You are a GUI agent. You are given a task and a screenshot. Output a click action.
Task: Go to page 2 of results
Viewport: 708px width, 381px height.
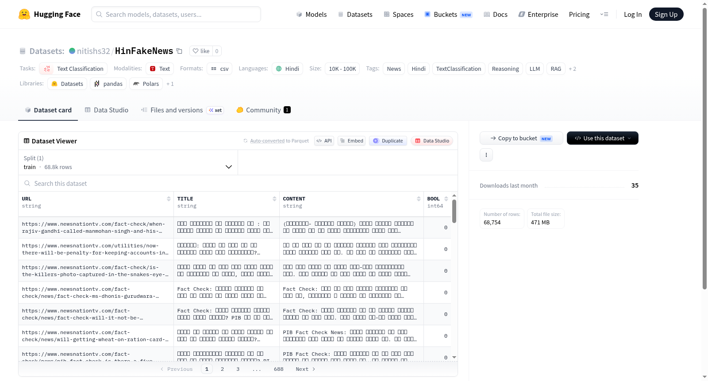pyautogui.click(x=222, y=369)
